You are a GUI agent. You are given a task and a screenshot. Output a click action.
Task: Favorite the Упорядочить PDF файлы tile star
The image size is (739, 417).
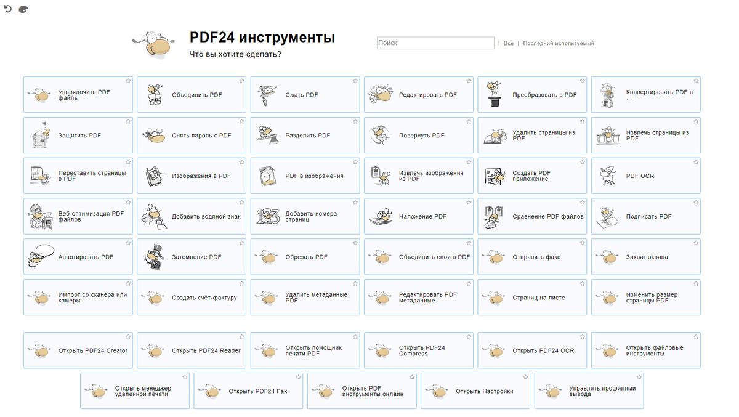128,81
